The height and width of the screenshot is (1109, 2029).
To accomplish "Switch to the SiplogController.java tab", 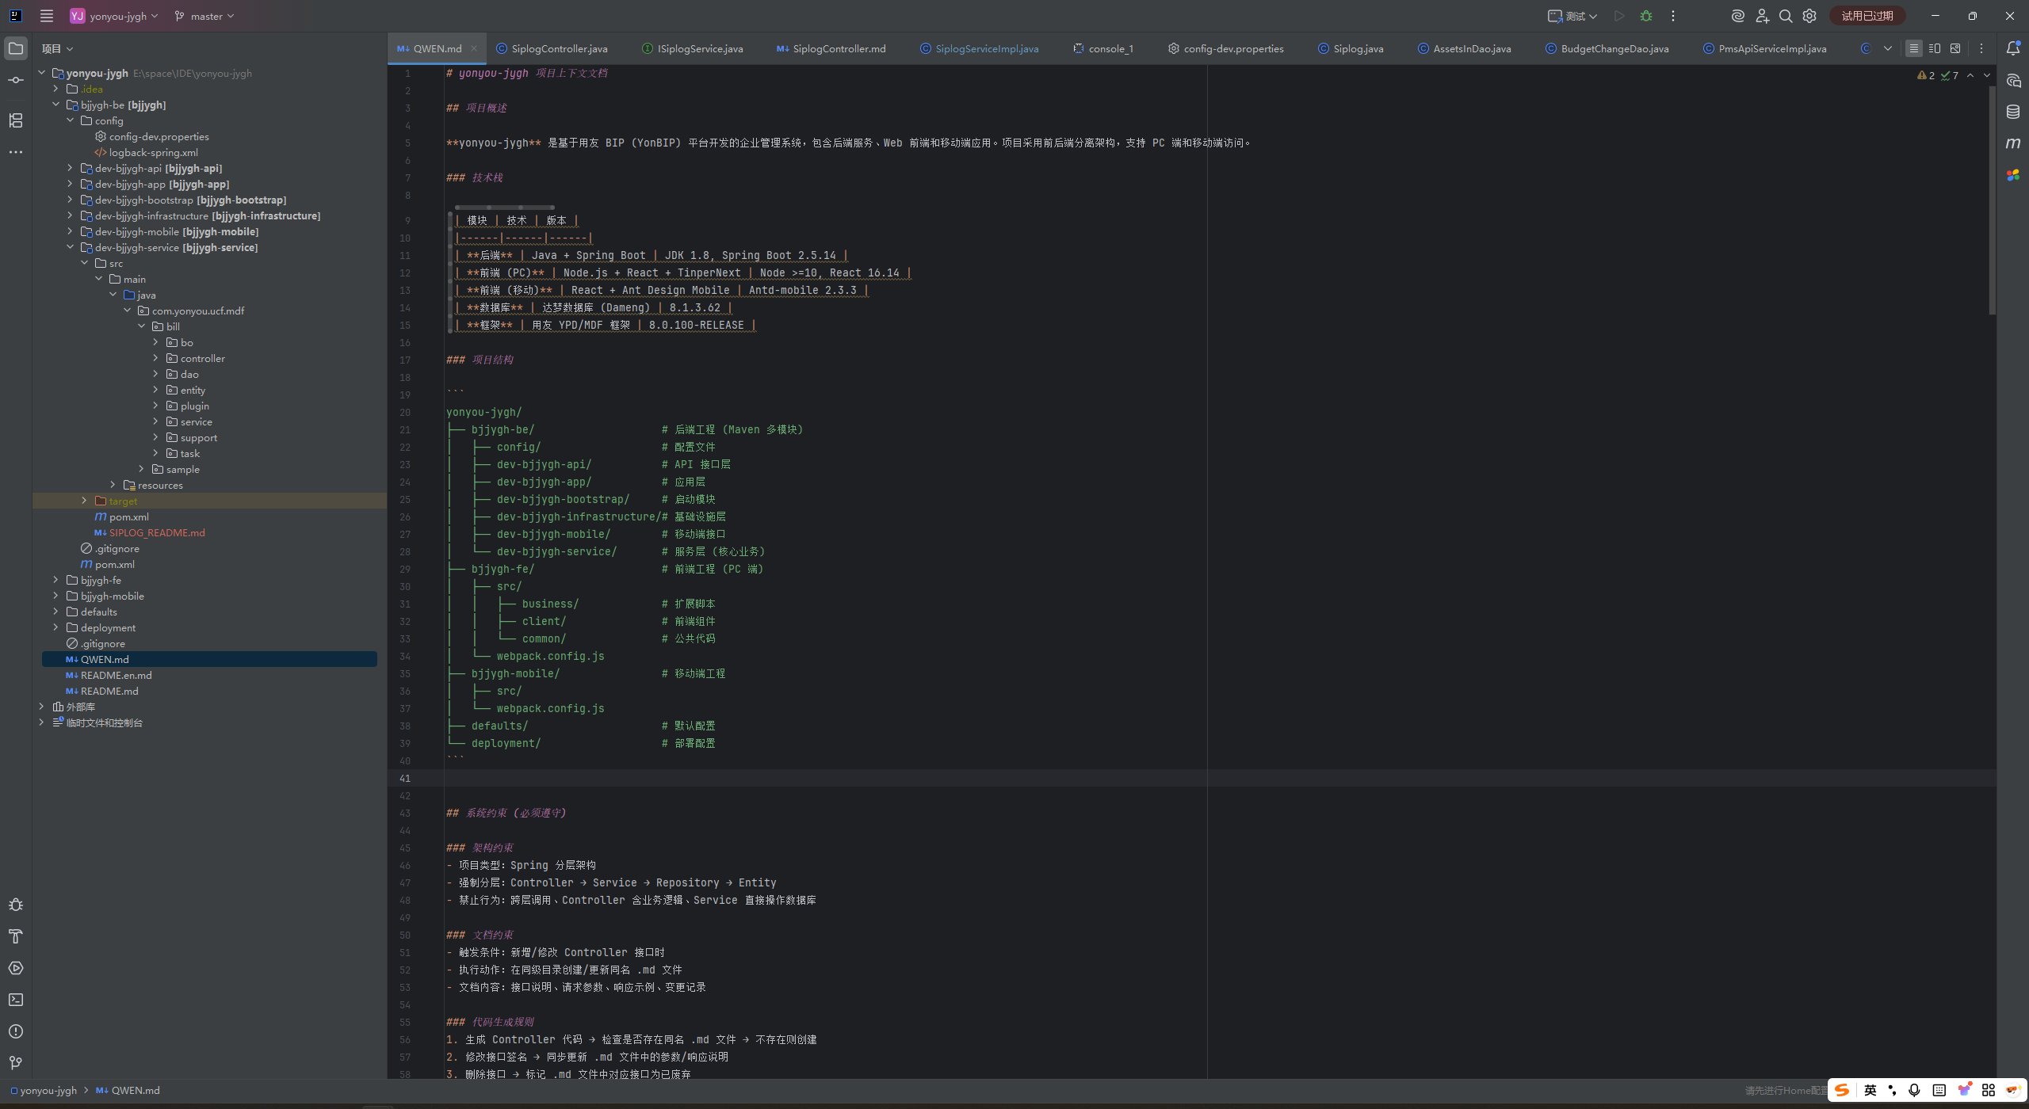I will click(552, 48).
